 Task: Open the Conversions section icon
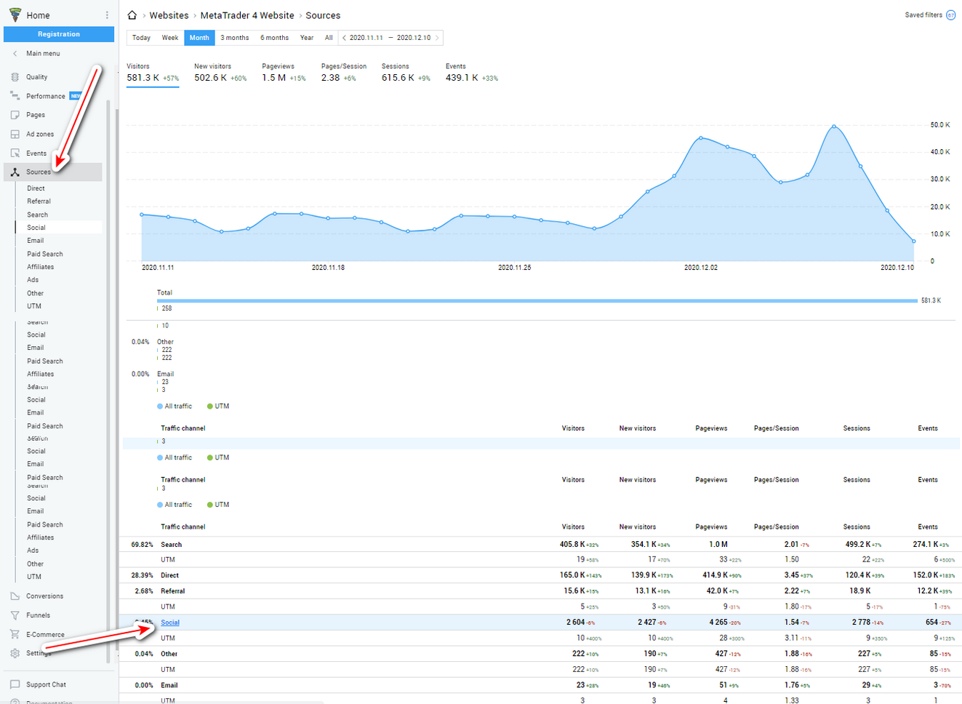(15, 596)
